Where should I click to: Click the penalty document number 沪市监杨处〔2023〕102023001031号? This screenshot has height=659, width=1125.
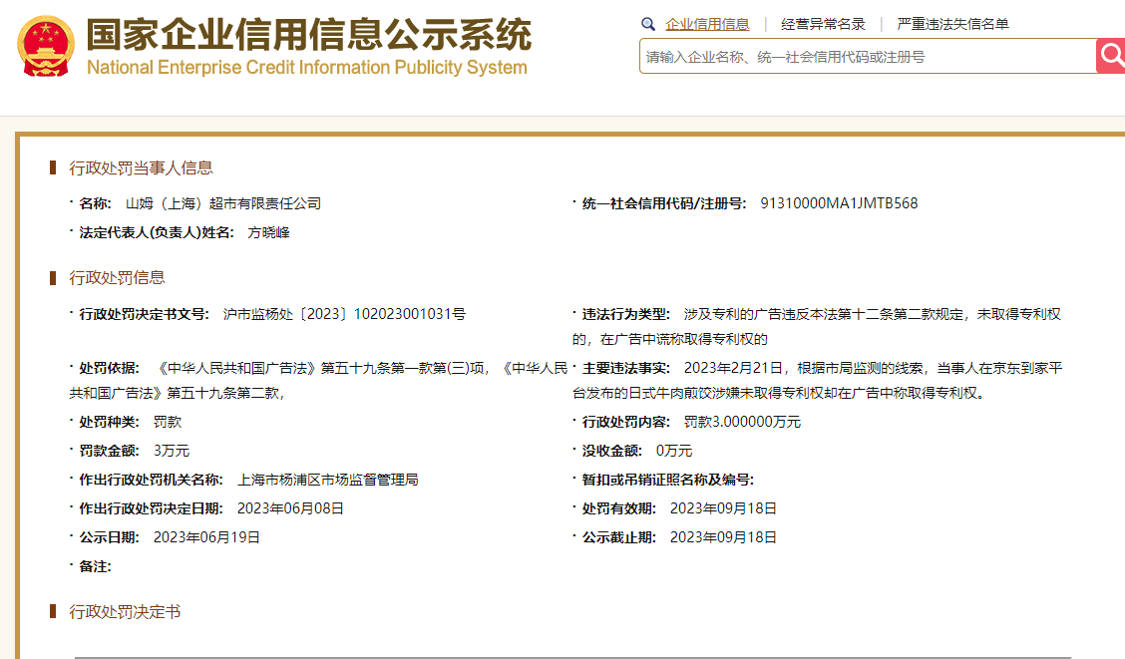(x=344, y=314)
